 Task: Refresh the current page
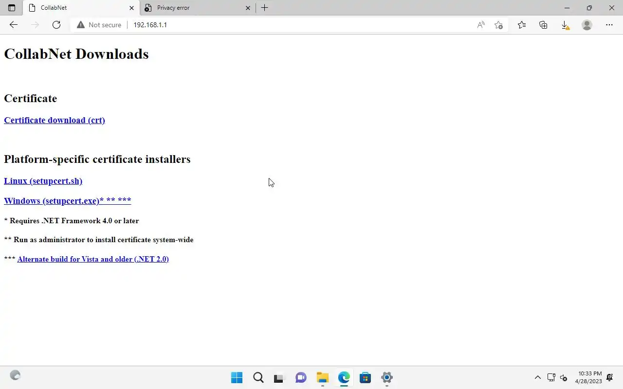point(56,25)
